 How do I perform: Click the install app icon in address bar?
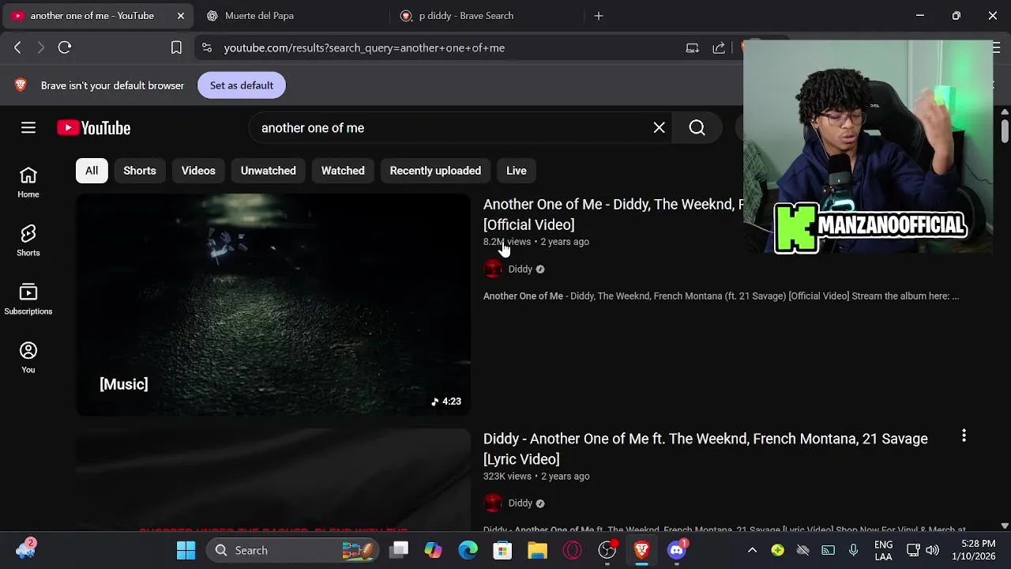click(692, 47)
